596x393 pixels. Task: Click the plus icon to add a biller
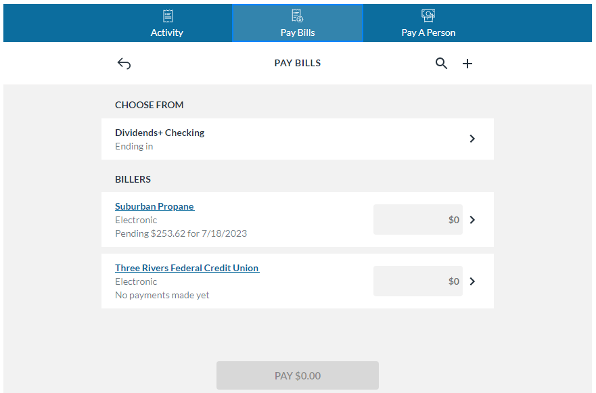(467, 63)
